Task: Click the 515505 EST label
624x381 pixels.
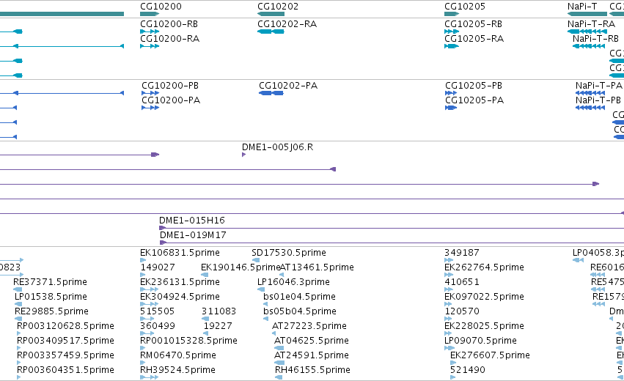Action: [157, 311]
